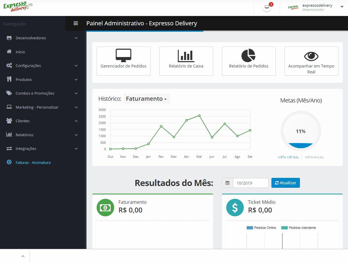Image resolution: width=348 pixels, height=262 pixels.
Task: Open Relatório de Caixa card
Action: pyautogui.click(x=186, y=61)
